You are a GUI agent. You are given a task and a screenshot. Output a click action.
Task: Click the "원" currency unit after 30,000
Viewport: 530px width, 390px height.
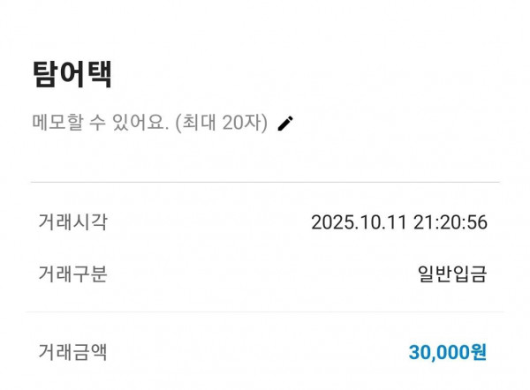(478, 353)
